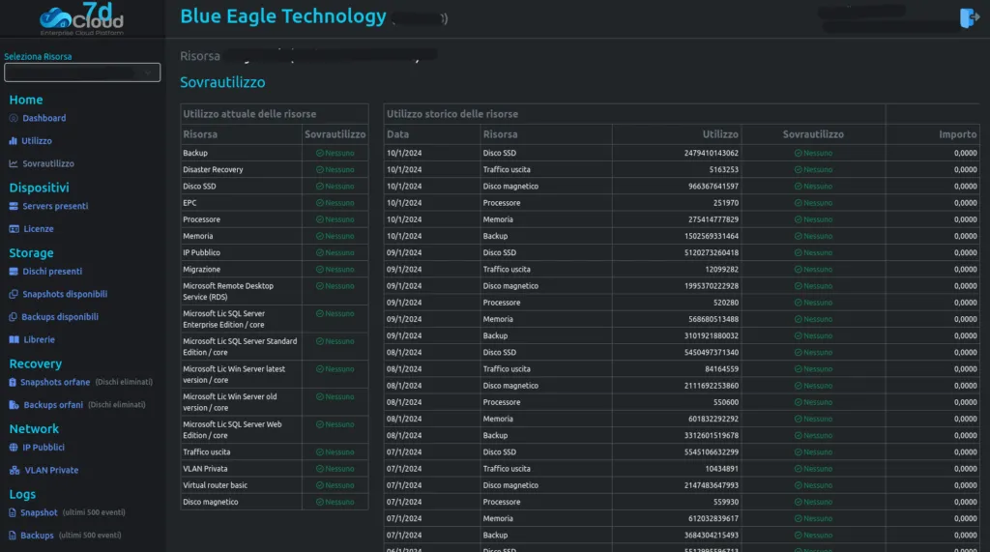Click the Utilizzo bar chart icon
Screen dimensions: 990x552
pyautogui.click(x=13, y=141)
